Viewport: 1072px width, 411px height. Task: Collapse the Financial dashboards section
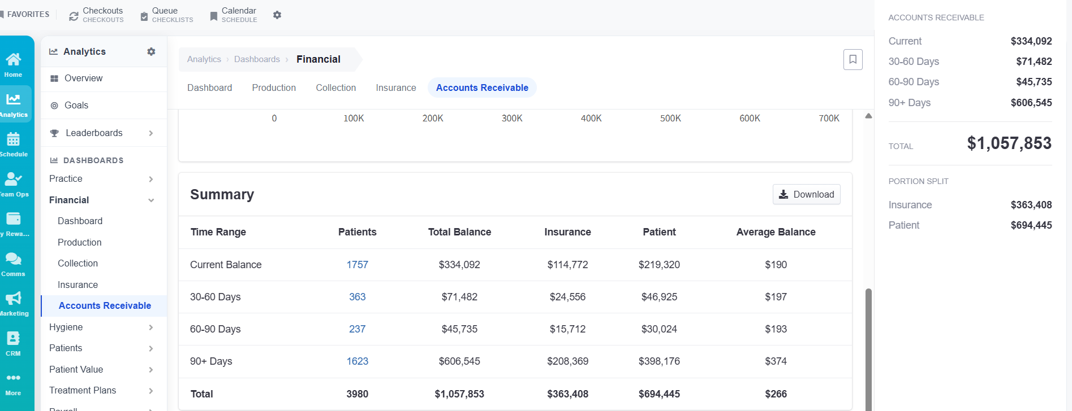[151, 200]
